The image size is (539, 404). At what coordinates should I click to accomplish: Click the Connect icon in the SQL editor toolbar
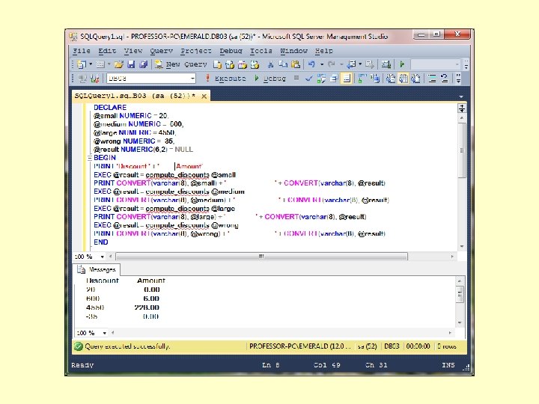[x=82, y=79]
